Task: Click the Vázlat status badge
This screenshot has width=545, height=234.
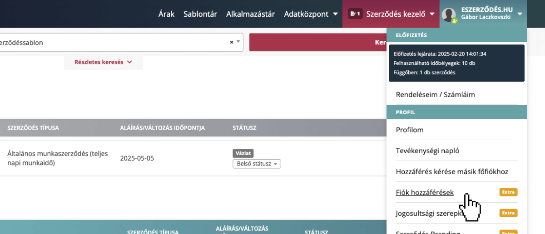Action: pos(243,153)
